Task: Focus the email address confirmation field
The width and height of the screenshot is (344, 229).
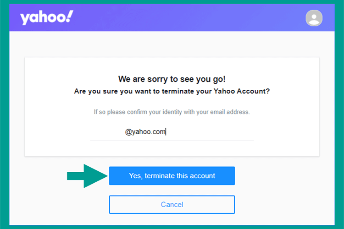Action: coord(172,132)
